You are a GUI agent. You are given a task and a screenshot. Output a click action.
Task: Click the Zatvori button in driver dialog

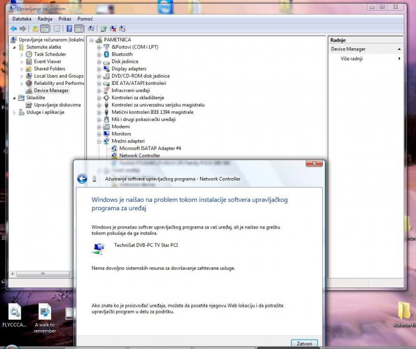(305, 343)
